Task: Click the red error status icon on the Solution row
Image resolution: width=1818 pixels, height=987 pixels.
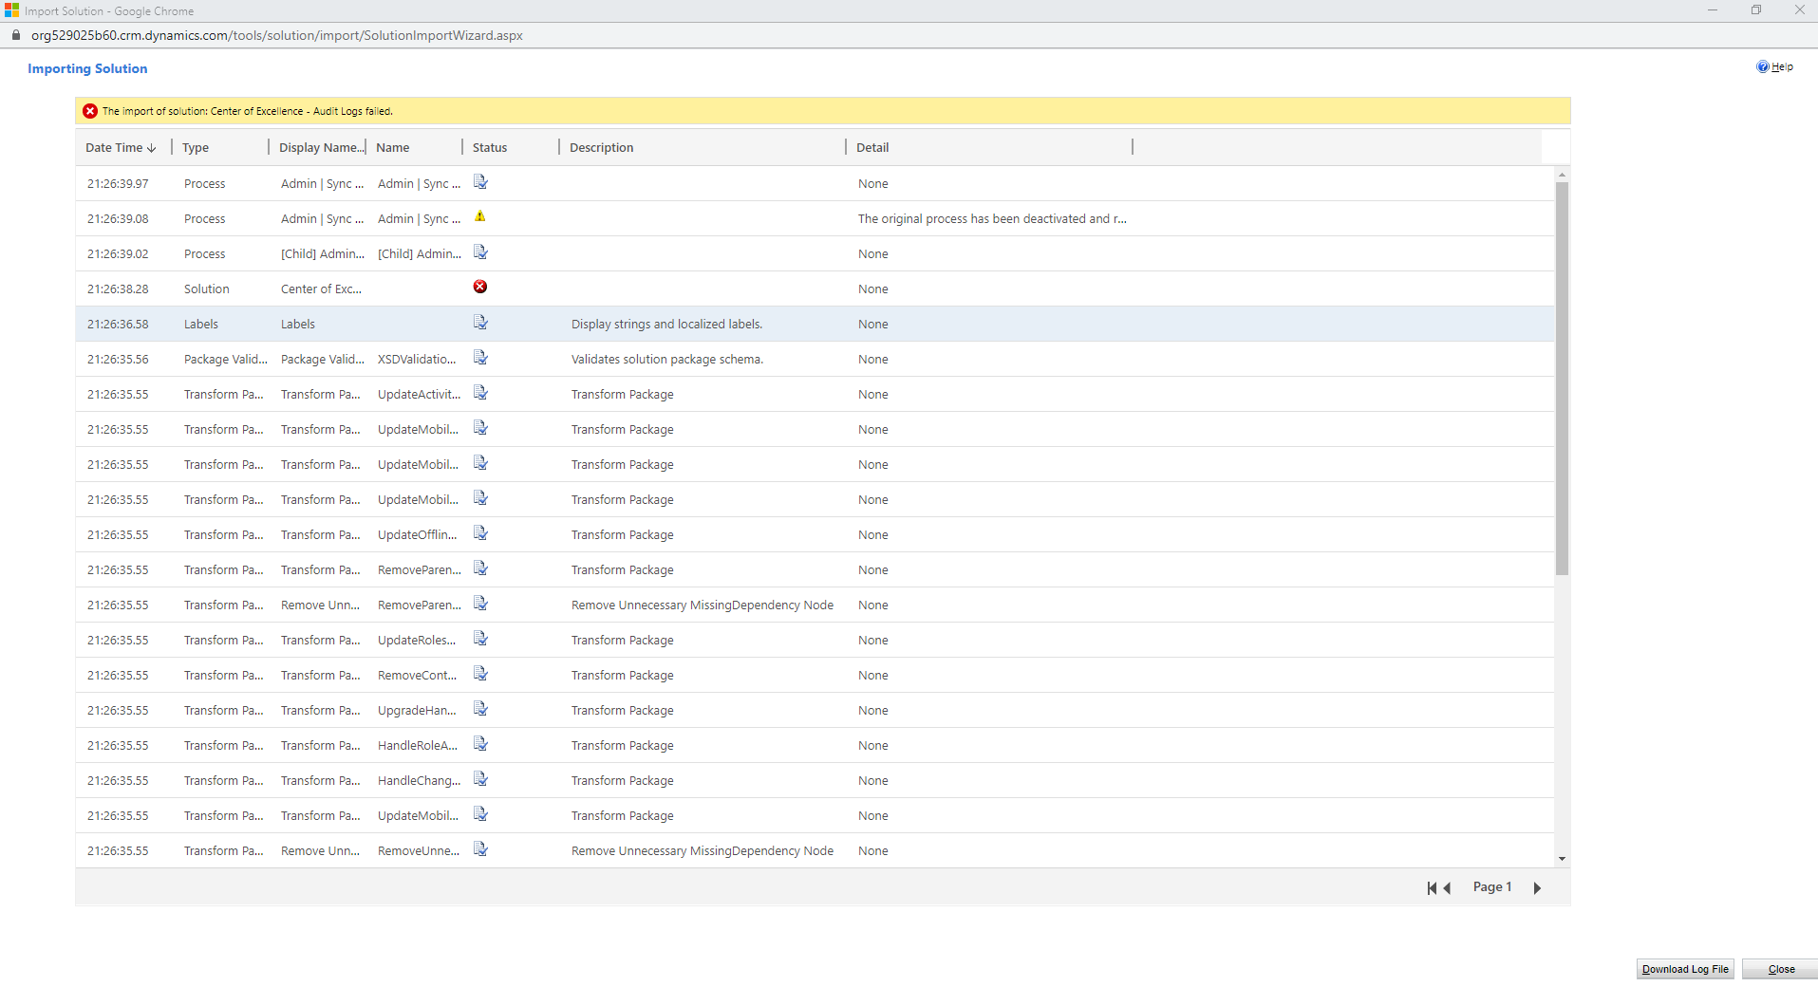Action: (480, 288)
